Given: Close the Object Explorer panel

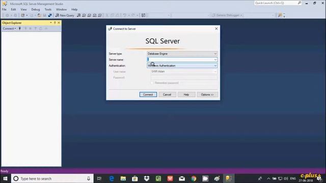Looking at the screenshot, I should [59, 22].
